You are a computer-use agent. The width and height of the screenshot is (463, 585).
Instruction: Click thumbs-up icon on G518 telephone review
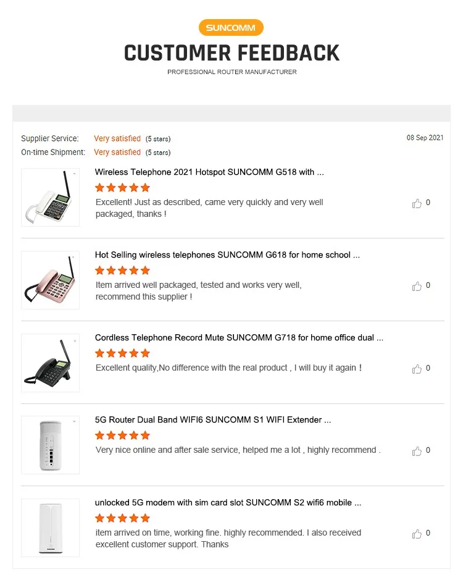click(417, 203)
